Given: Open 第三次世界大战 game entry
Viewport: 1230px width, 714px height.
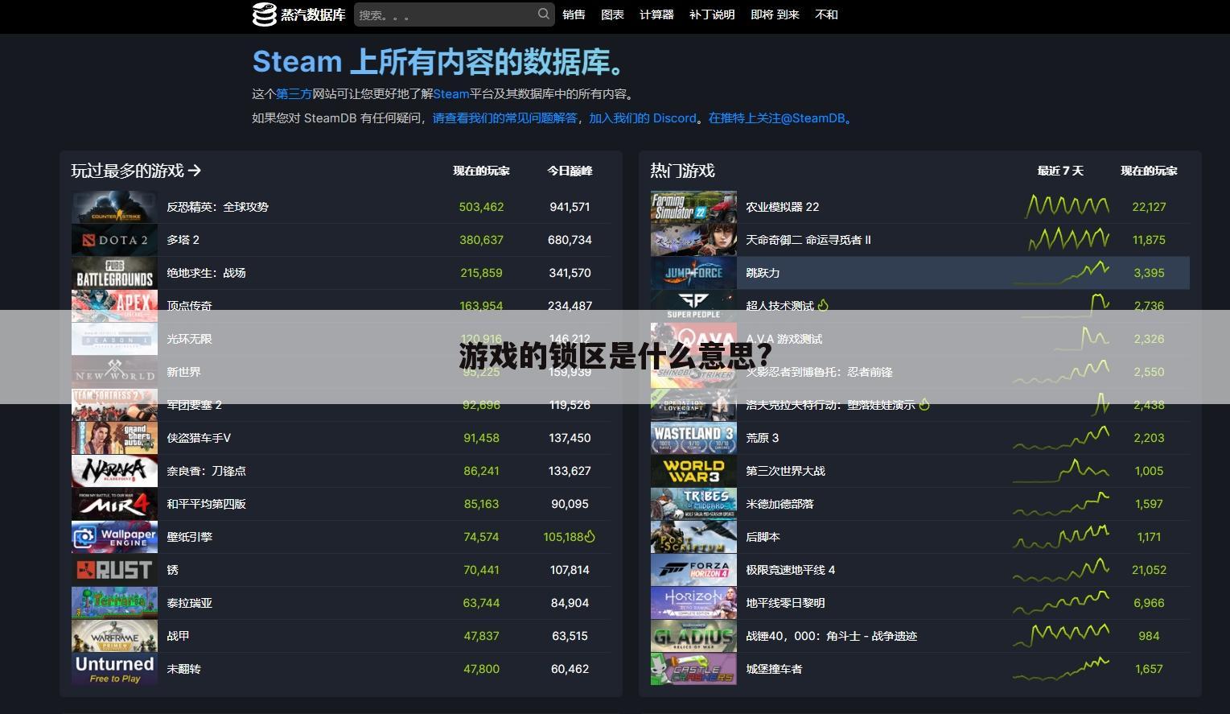Looking at the screenshot, I should pyautogui.click(x=785, y=471).
